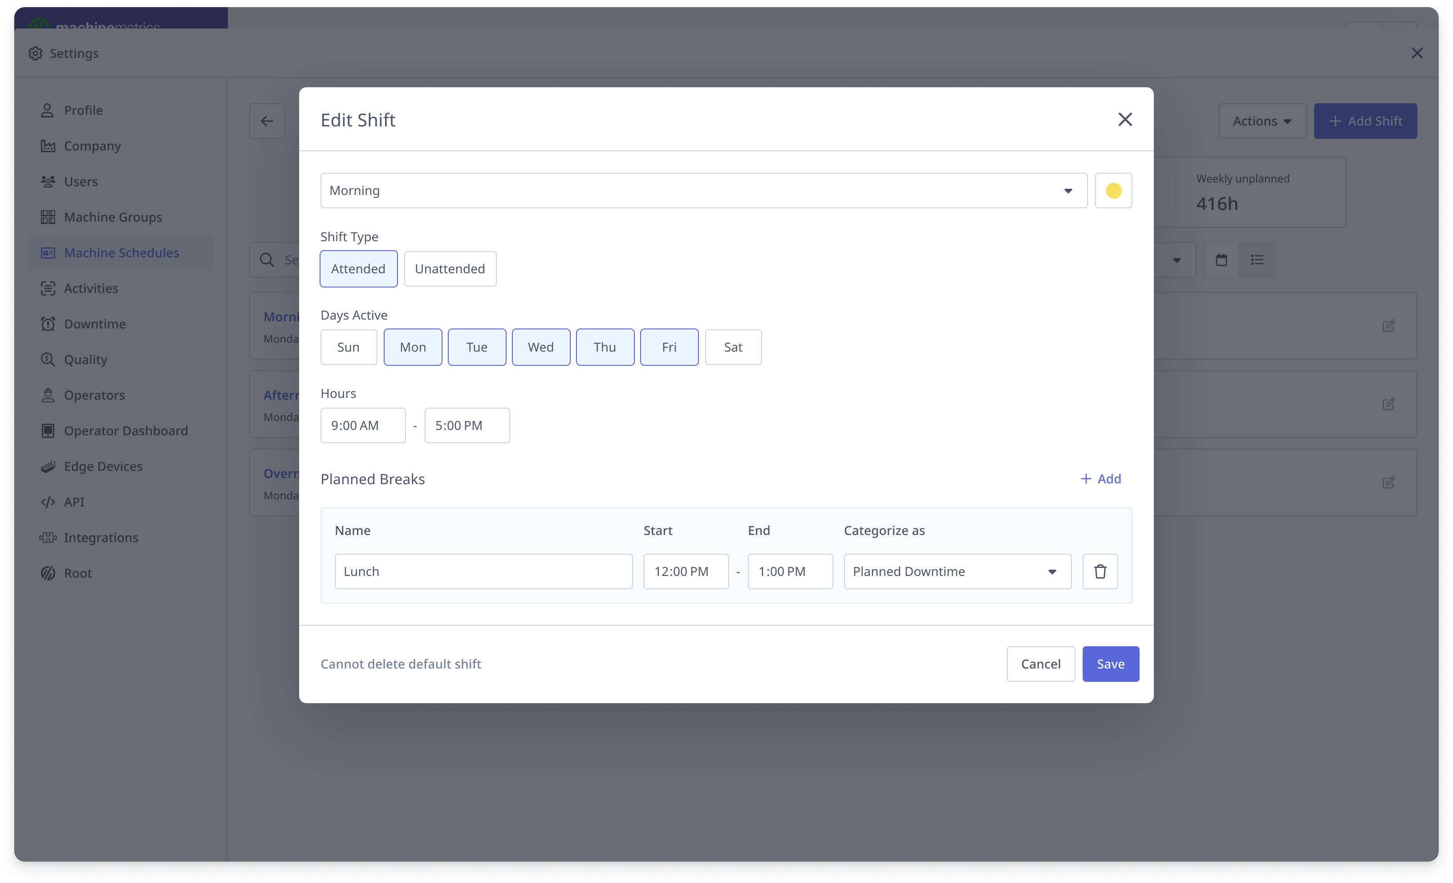The height and width of the screenshot is (883, 1453).
Task: Switch to list view icon
Action: point(1257,259)
